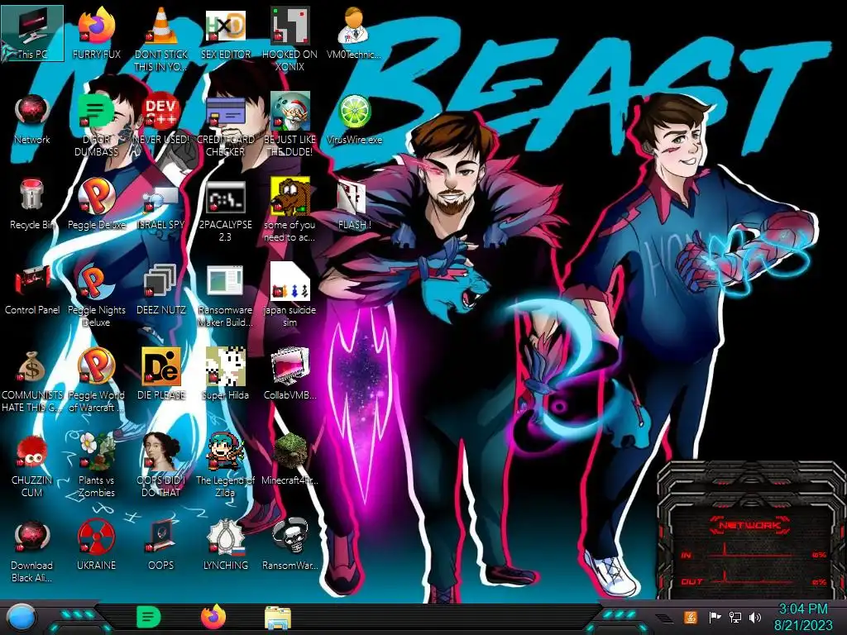Click the network connection tray icon
This screenshot has width=847, height=635.
pyautogui.click(x=735, y=617)
